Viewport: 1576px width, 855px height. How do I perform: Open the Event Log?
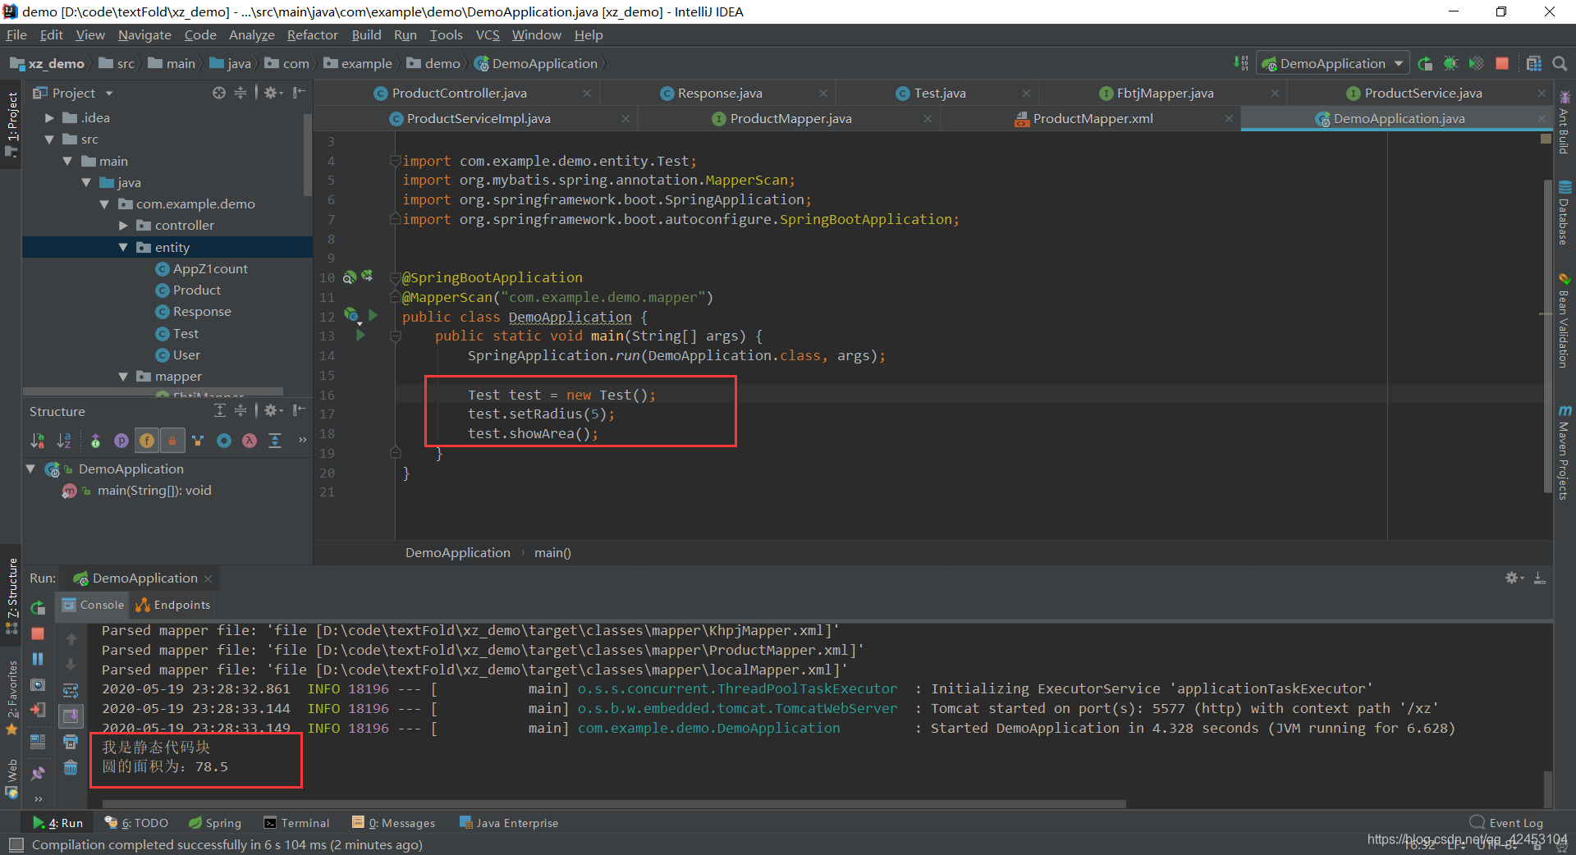1507,823
